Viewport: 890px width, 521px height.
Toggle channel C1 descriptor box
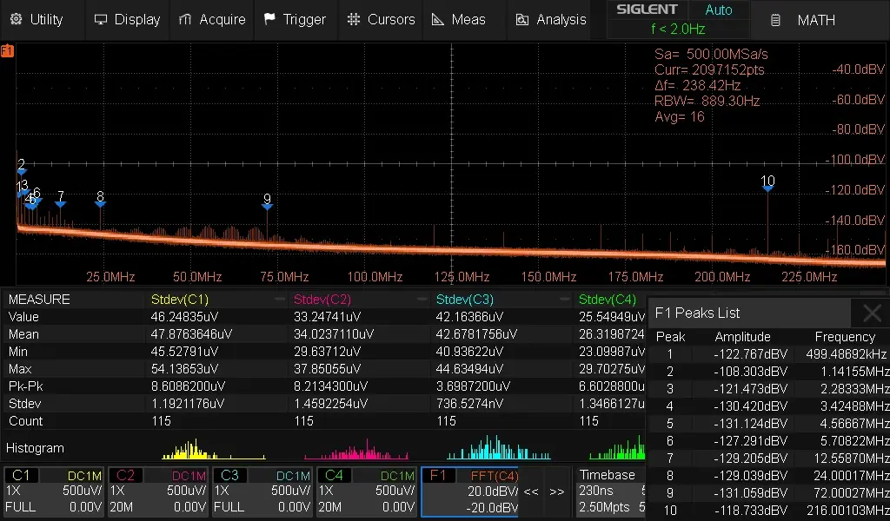click(x=54, y=491)
